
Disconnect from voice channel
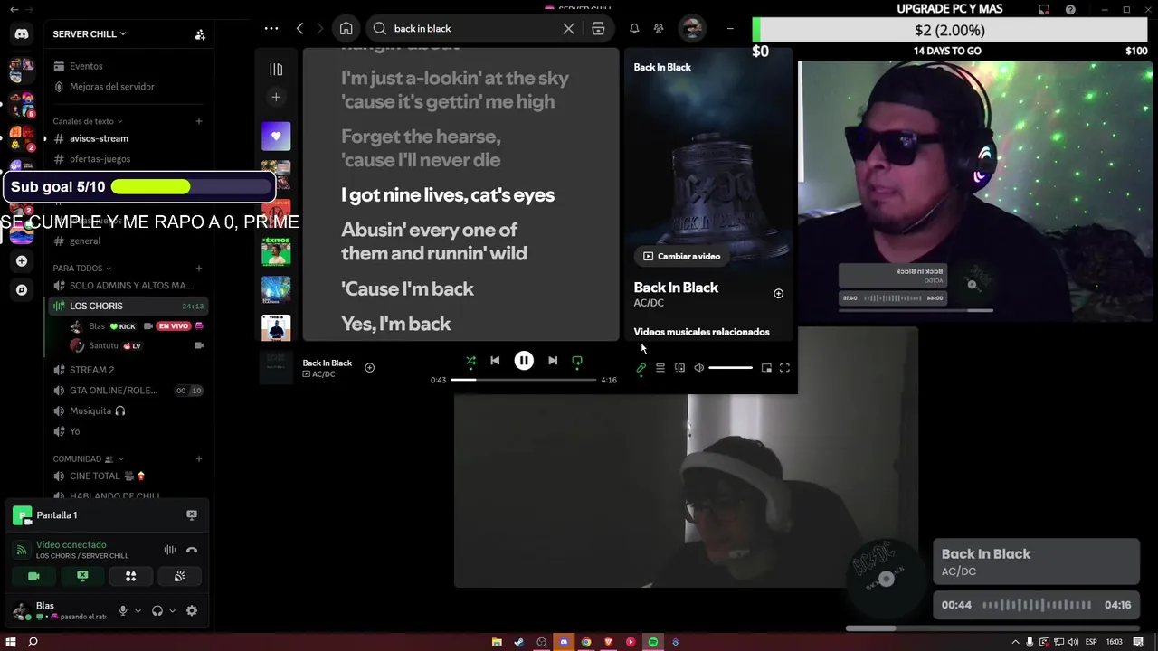coord(192,550)
